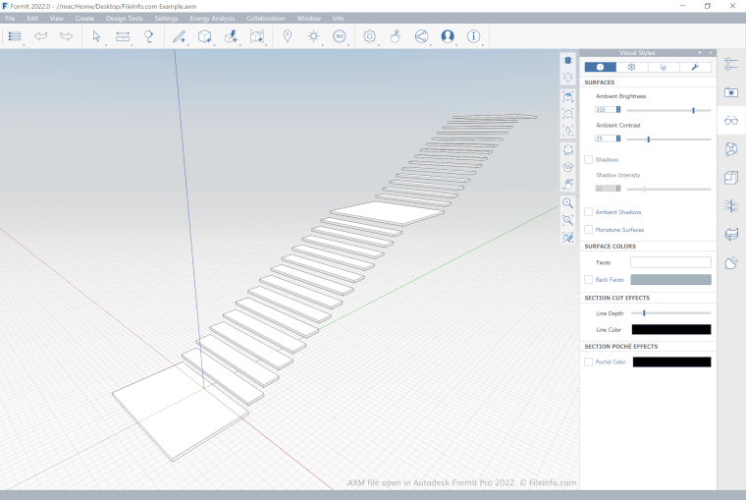
Task: Open the Sun and shadows icon
Action: [x=313, y=36]
